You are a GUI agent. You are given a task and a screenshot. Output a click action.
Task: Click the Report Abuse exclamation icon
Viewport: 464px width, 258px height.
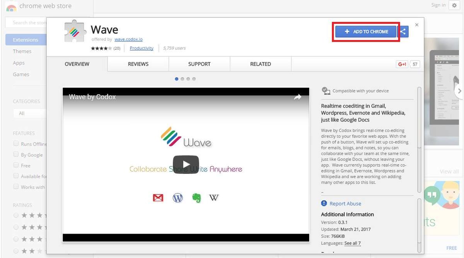coord(324,204)
